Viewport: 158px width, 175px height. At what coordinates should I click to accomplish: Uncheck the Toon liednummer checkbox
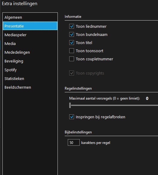pyautogui.click(x=72, y=27)
